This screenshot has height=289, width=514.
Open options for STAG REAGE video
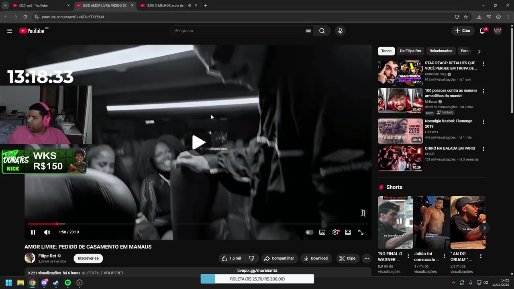[x=483, y=64]
